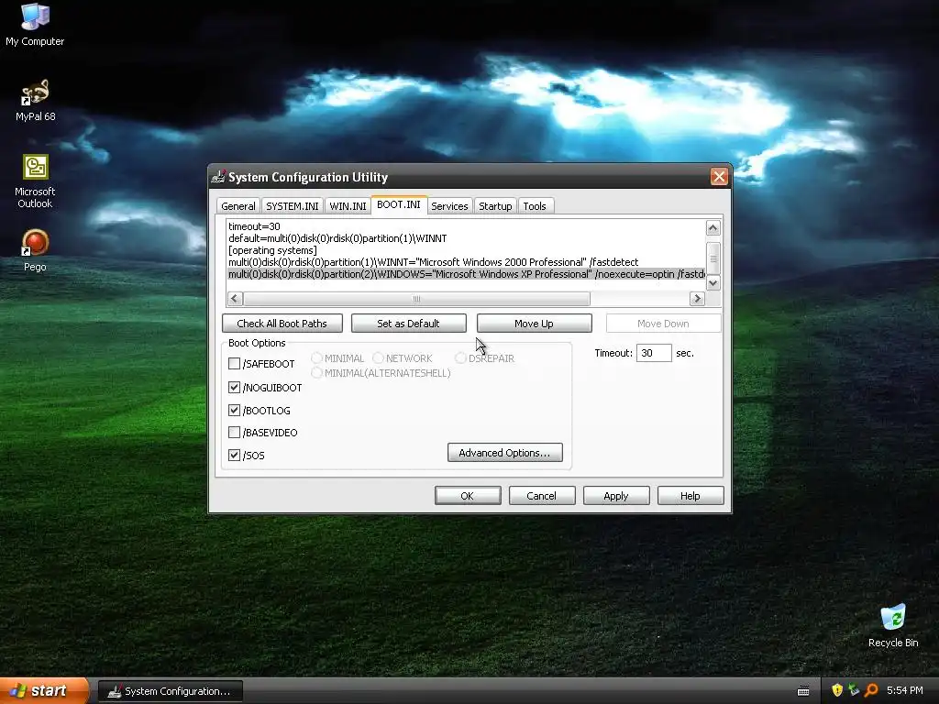Click the taskbar clock showing 5:54 PM

pos(904,690)
